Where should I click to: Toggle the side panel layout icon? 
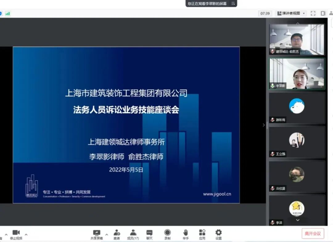pyautogui.click(x=323, y=13)
